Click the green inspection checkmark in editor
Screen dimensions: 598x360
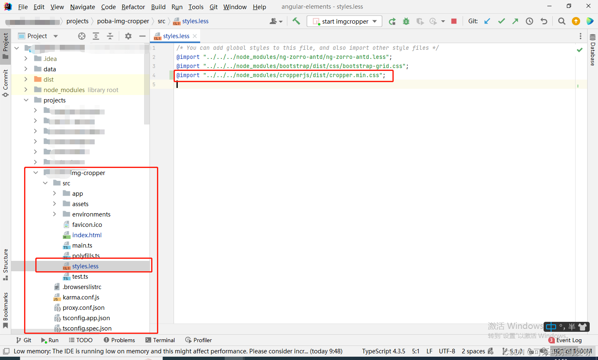coord(580,50)
